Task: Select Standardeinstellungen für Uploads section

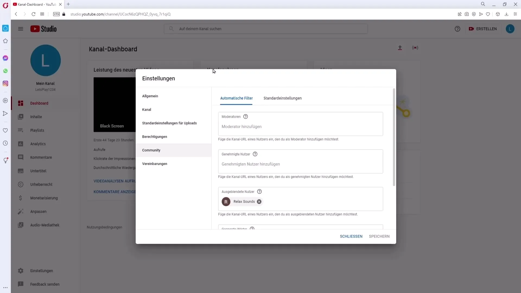Action: tap(173, 123)
